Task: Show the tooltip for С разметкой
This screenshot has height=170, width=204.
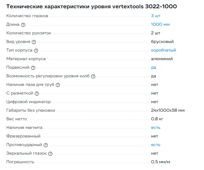Action: point(37,93)
